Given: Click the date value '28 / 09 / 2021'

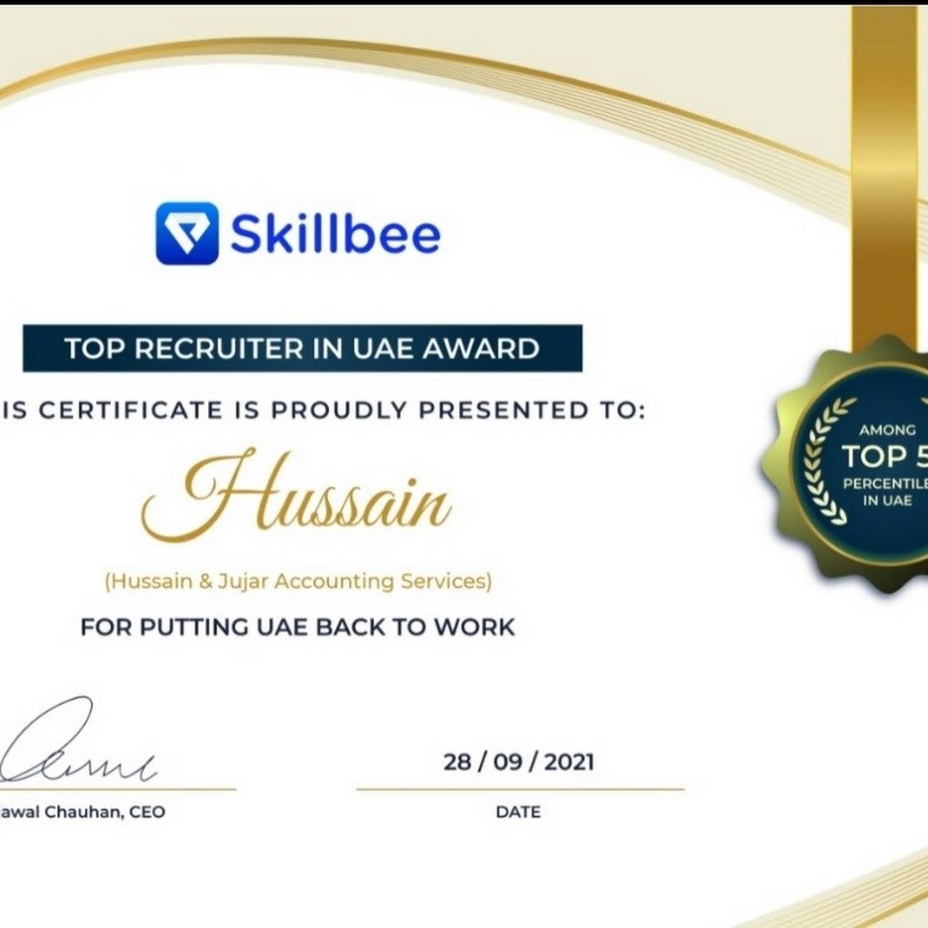Looking at the screenshot, I should (x=519, y=762).
